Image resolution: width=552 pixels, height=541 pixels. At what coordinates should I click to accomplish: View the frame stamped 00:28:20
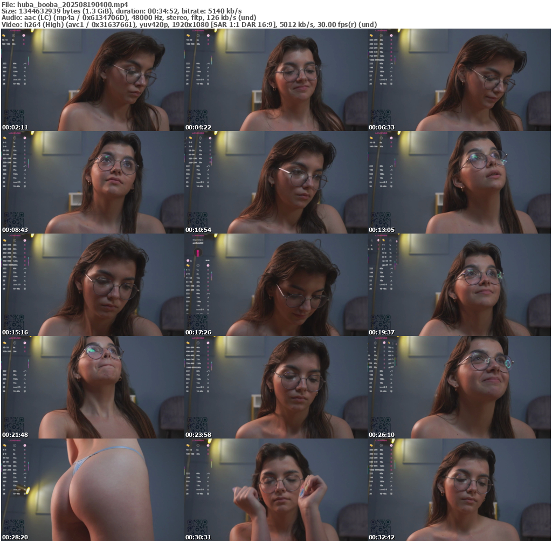click(x=93, y=490)
